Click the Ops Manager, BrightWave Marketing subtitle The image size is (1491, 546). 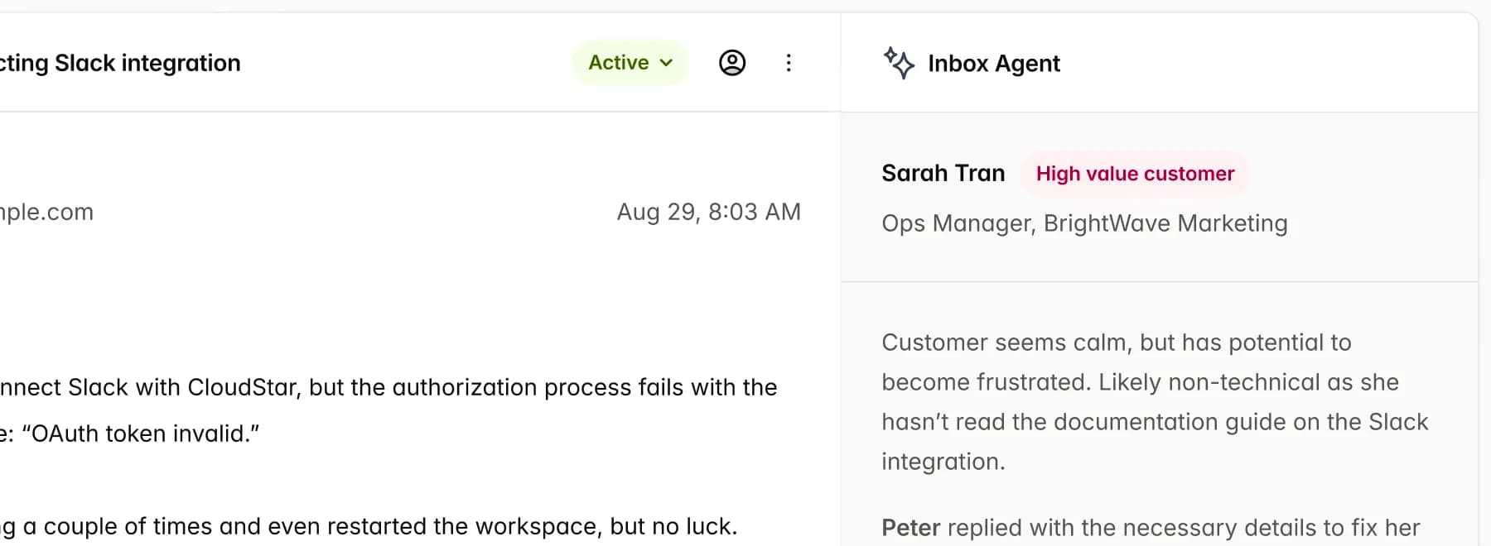click(x=1084, y=223)
